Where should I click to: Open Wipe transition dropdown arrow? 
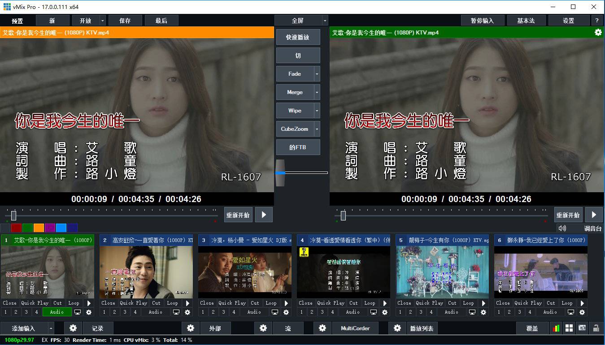317,111
